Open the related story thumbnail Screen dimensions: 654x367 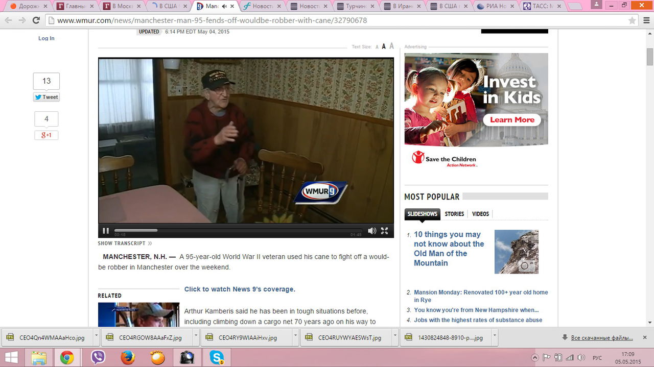click(x=138, y=314)
